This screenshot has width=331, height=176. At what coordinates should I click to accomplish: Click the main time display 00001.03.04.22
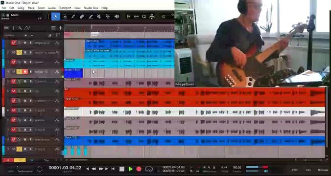(x=65, y=168)
